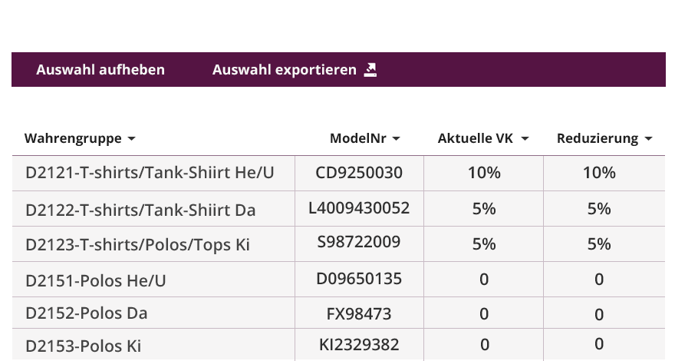675x361 pixels.
Task: Open the ModelNr column sort dropdown
Action: tap(397, 139)
